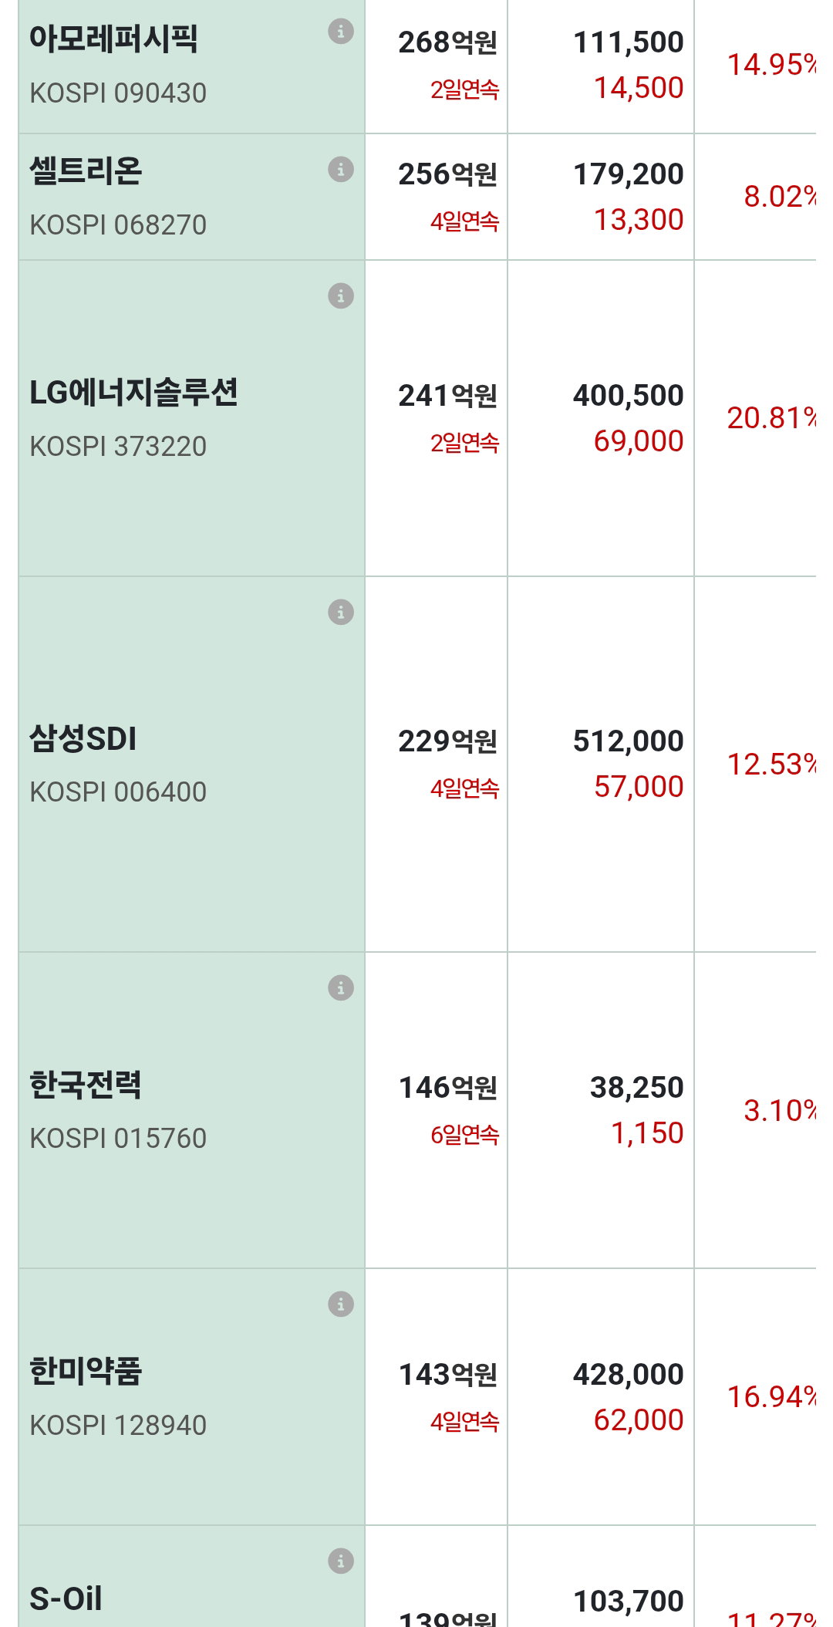Click 삼성SDI price 512,000

pos(628,741)
